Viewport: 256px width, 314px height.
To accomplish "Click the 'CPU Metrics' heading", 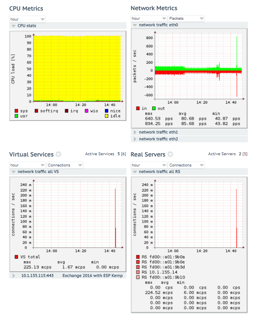I will click(x=26, y=8).
